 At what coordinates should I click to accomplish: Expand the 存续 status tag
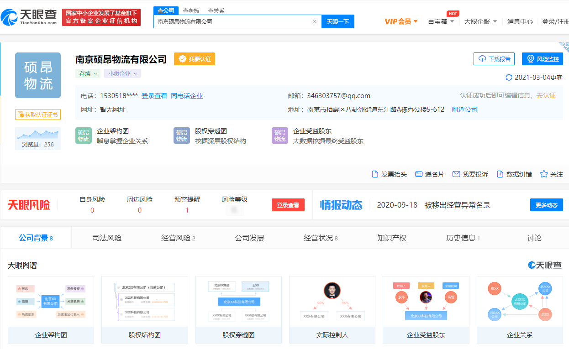(x=88, y=73)
